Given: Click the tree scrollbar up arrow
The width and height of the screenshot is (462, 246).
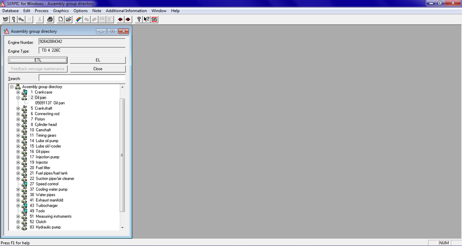Looking at the screenshot, I should click(122, 87).
